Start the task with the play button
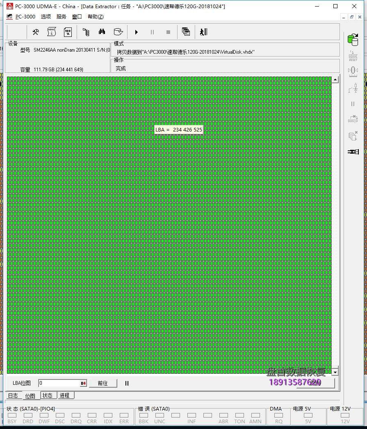Viewport: 367px width, 429px height. tap(137, 32)
